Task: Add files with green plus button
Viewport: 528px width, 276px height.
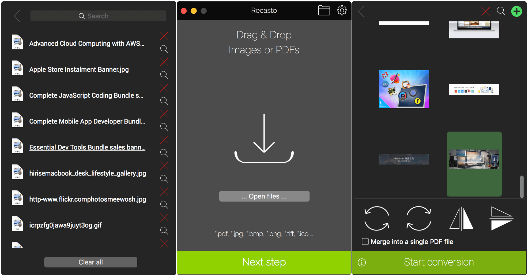Action: coord(516,11)
